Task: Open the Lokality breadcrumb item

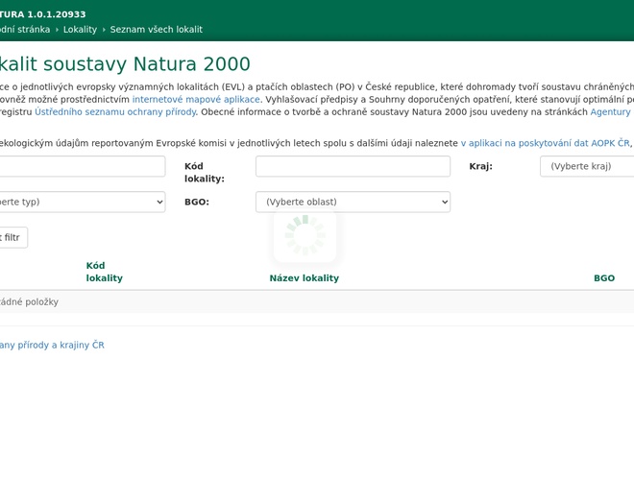Action: (80, 30)
